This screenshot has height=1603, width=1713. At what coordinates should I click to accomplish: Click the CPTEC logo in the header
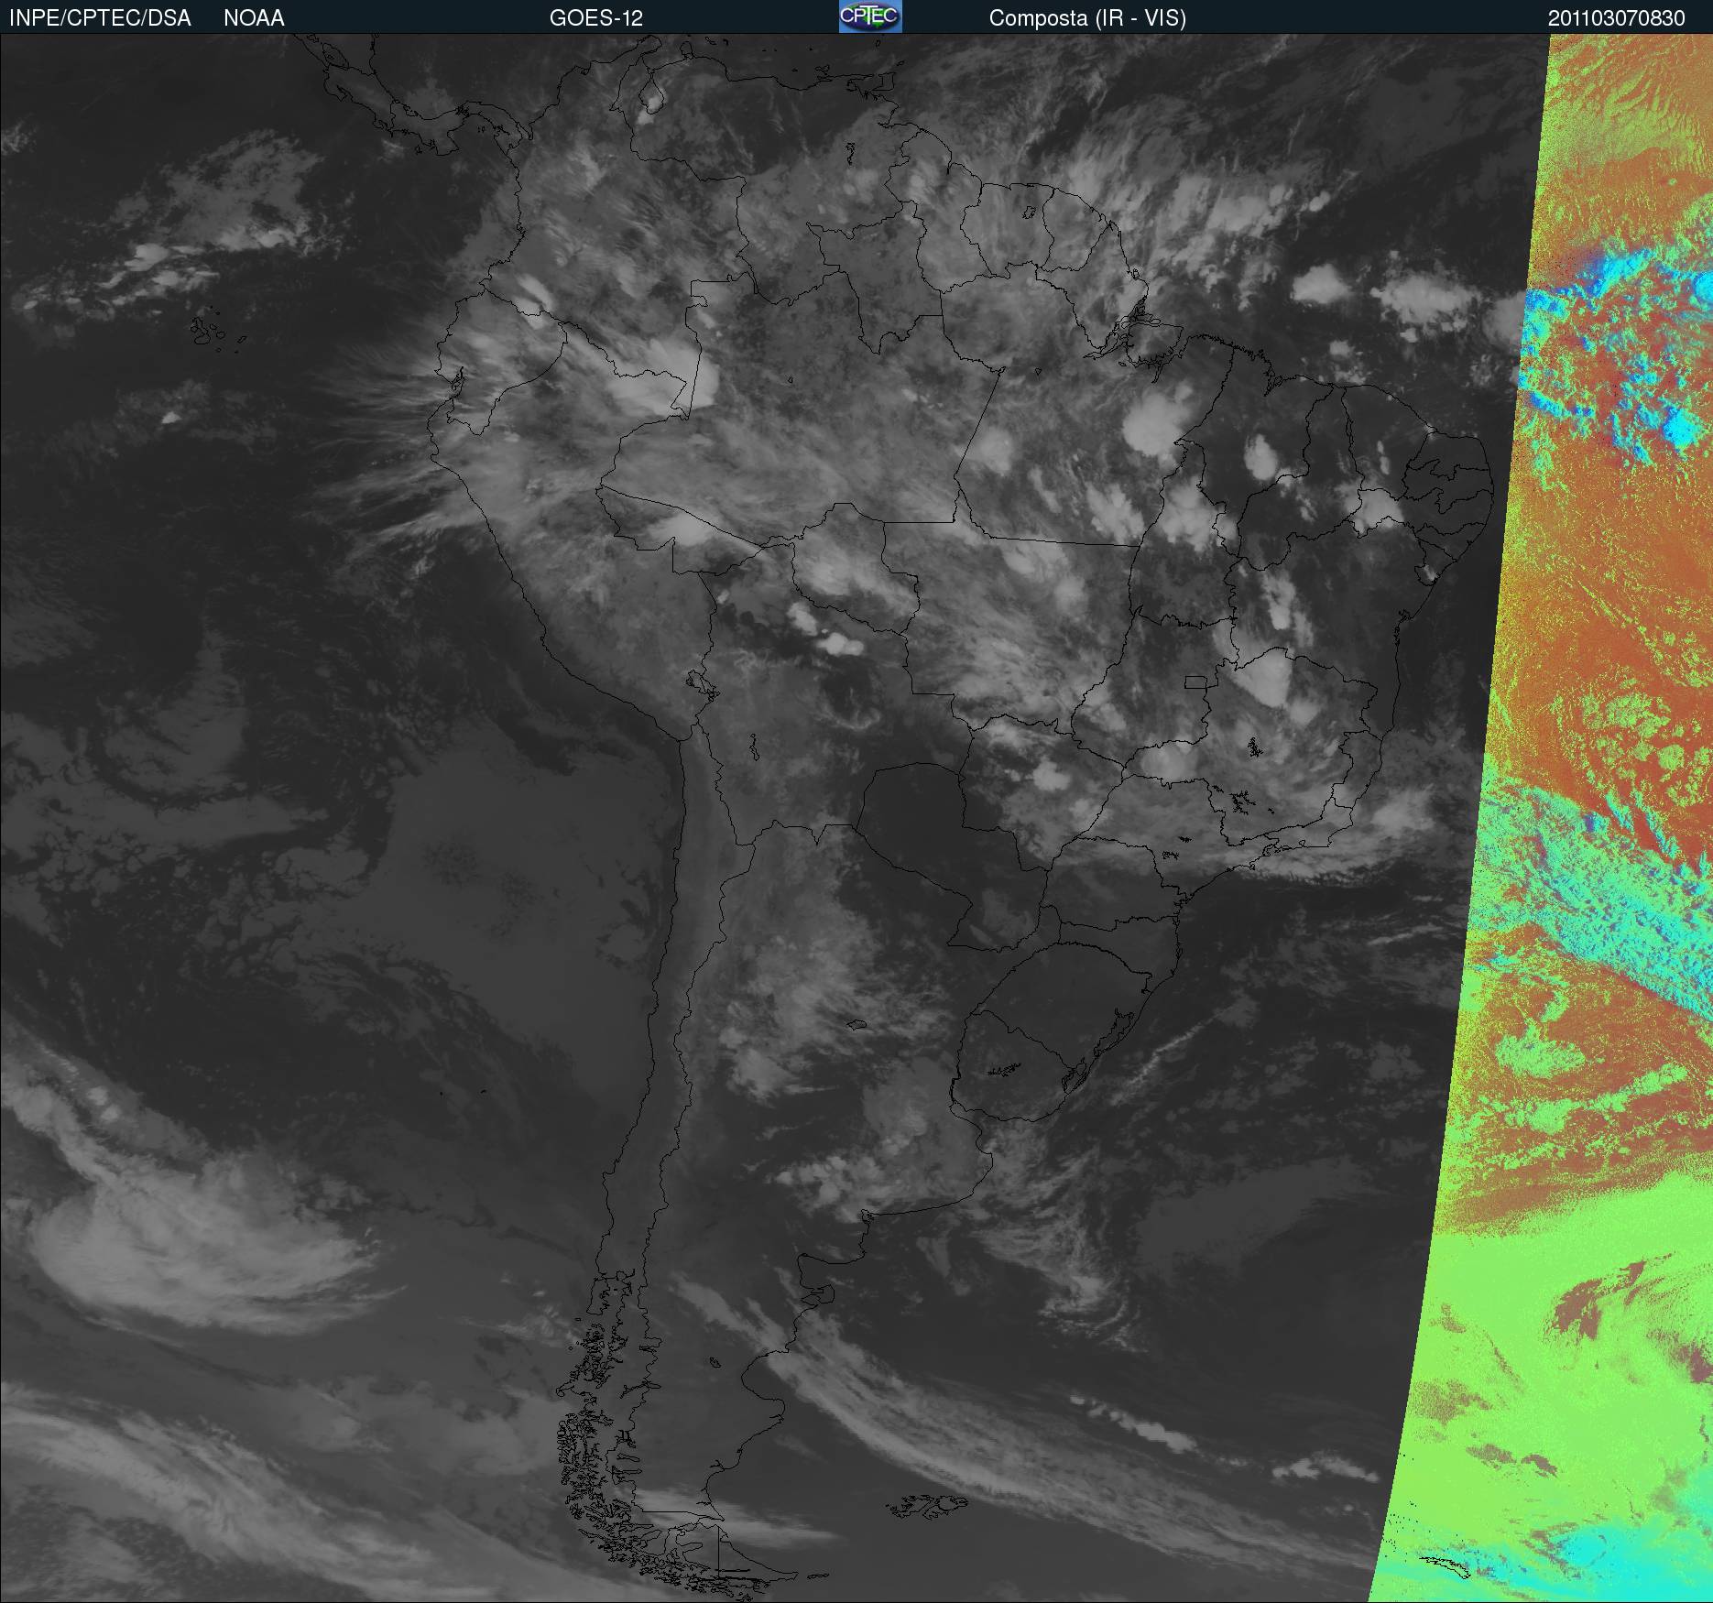click(870, 16)
